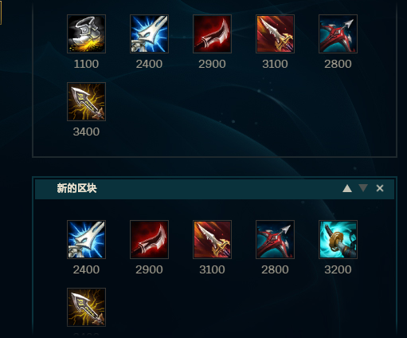
Task: Select the cyan katana item priced 3200
Action: (x=338, y=239)
